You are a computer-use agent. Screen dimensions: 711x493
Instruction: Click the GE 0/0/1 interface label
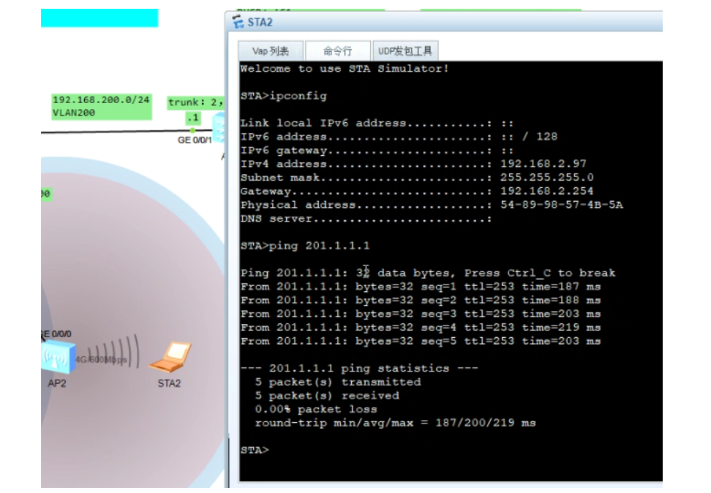point(195,140)
